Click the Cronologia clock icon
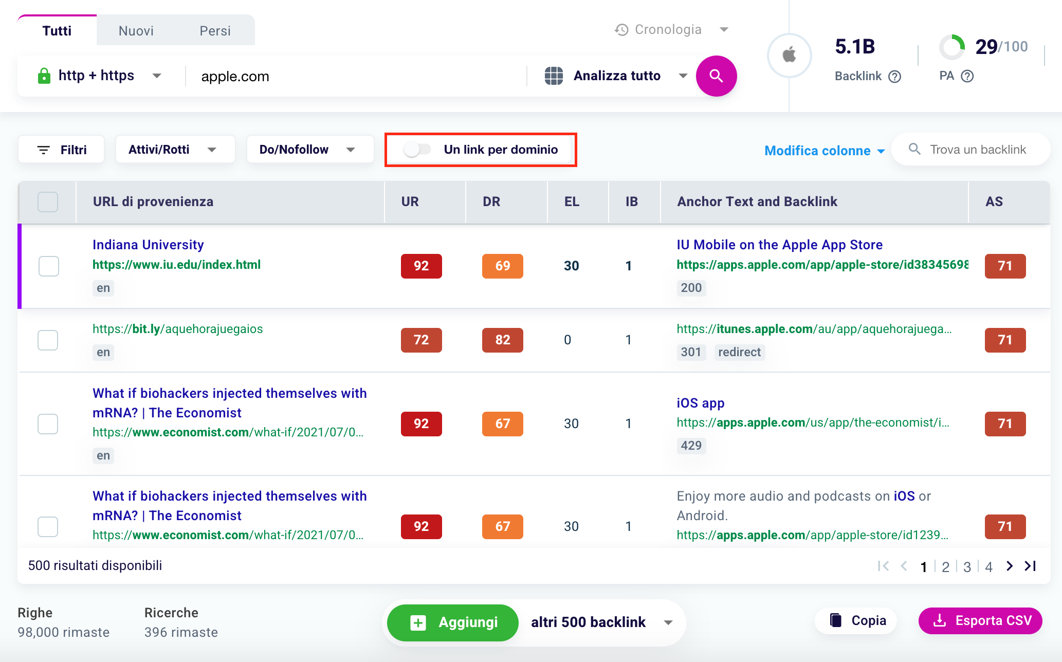The image size is (1062, 662). point(621,30)
